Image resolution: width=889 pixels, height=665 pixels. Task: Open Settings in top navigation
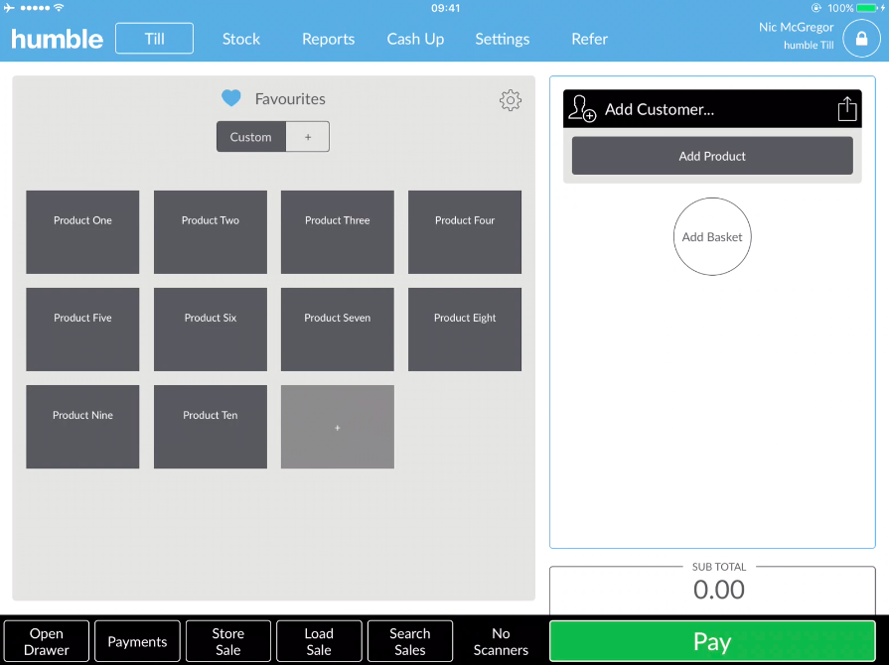coord(503,39)
